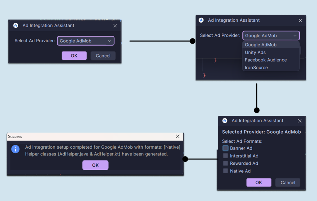Close the Success message dialog

[x=178, y=136]
